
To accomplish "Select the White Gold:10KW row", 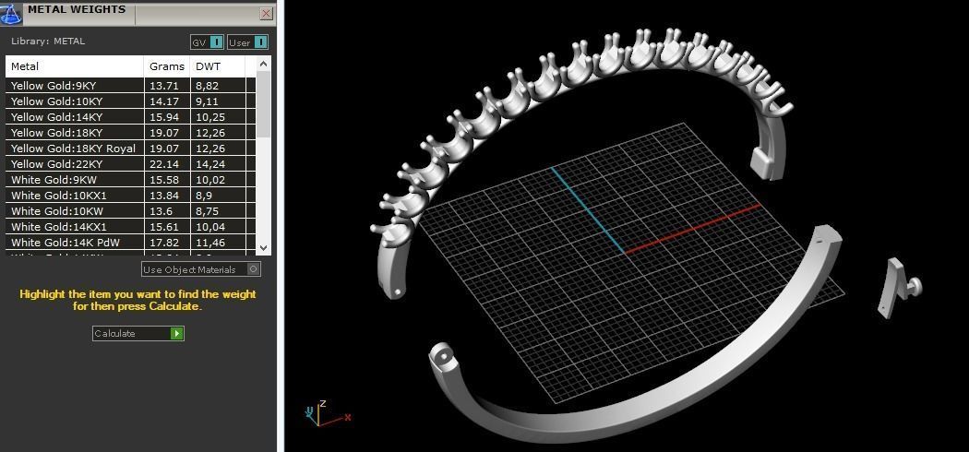I will 130,211.
